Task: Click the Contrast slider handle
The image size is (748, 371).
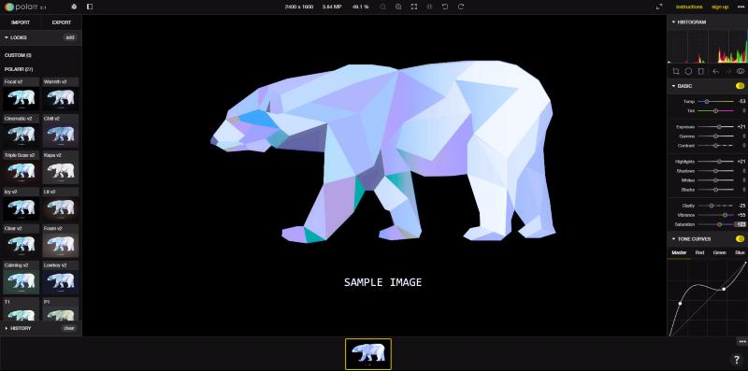Action: pyautogui.click(x=715, y=146)
